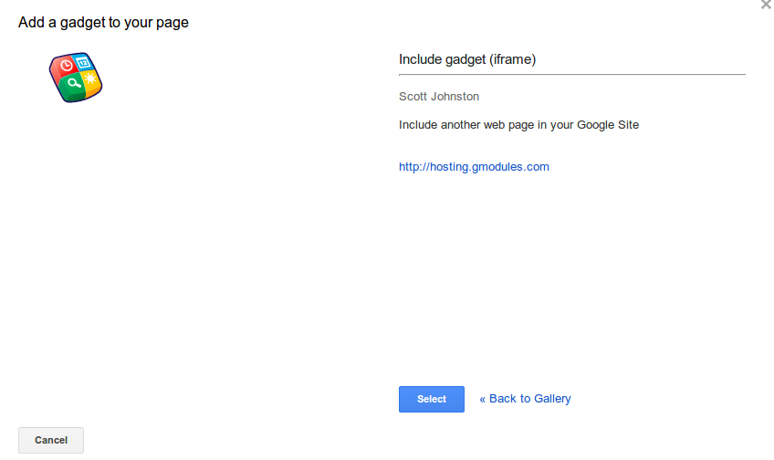774x460 pixels.
Task: Click the word "Gallery" in the back link
Action: click(x=550, y=399)
